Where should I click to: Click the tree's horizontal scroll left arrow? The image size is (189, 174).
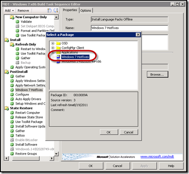pyautogui.click(x=7, y=158)
